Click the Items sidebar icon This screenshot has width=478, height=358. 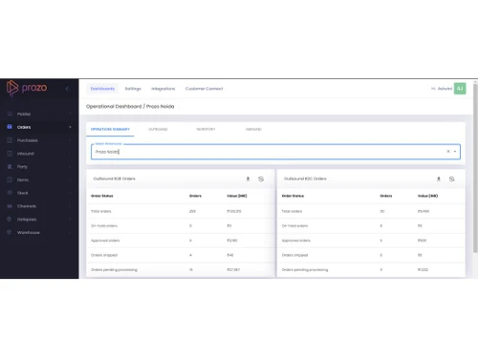click(10, 179)
